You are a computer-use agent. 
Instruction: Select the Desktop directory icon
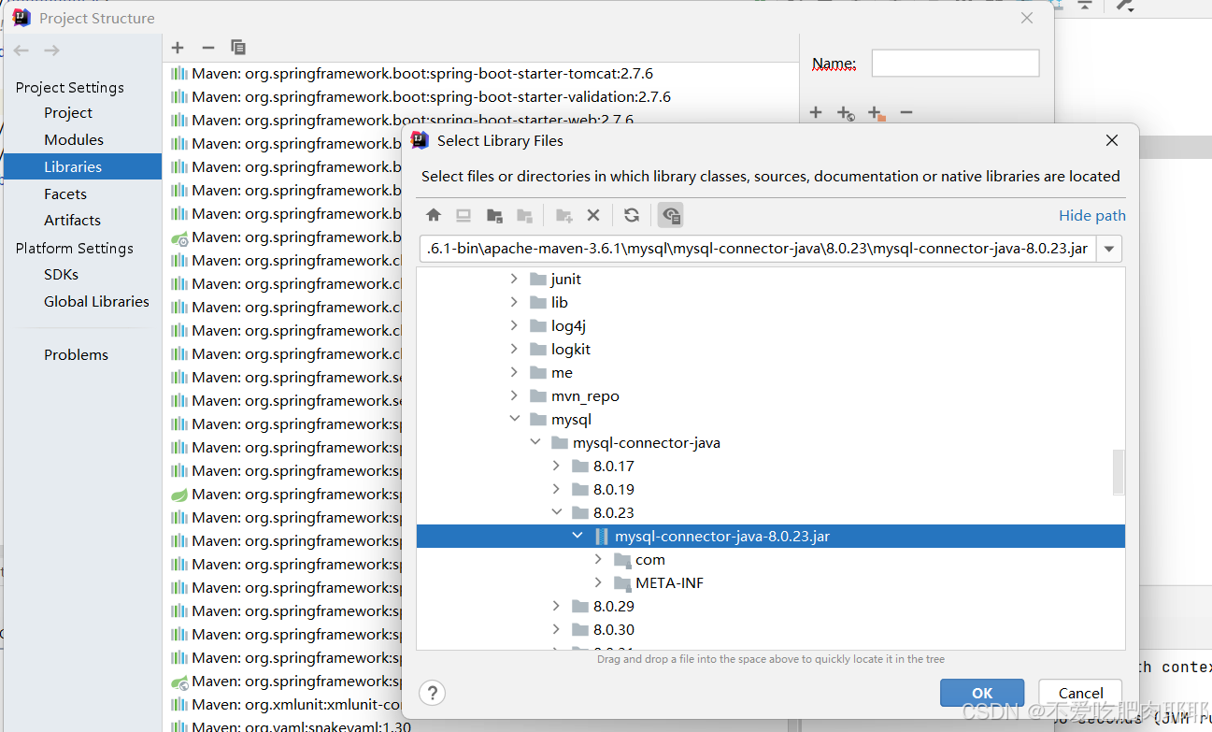pyautogui.click(x=463, y=214)
